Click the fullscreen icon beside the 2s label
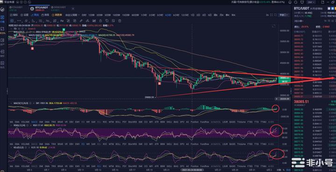This screenshot has width=336, height=172. tap(272, 15)
